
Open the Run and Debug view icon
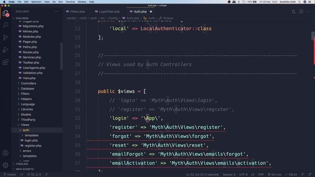pos(5,50)
